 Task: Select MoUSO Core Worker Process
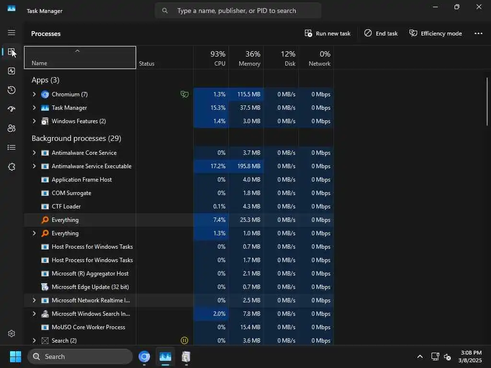point(178,327)
